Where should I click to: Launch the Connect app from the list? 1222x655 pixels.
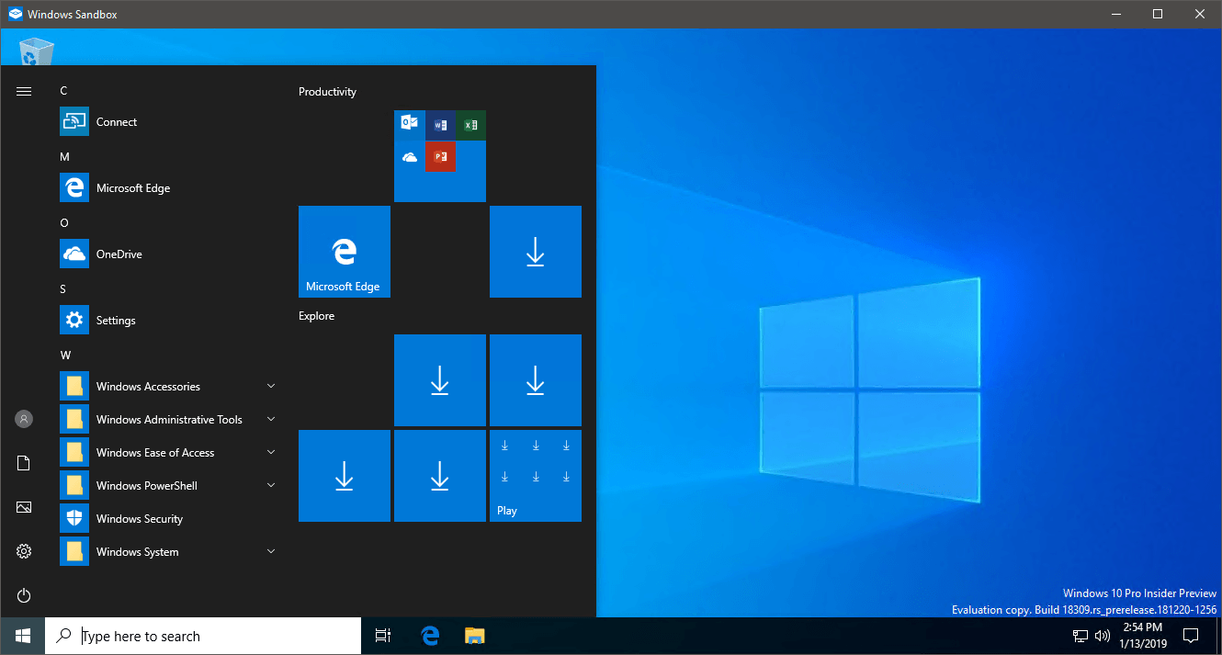(x=168, y=121)
